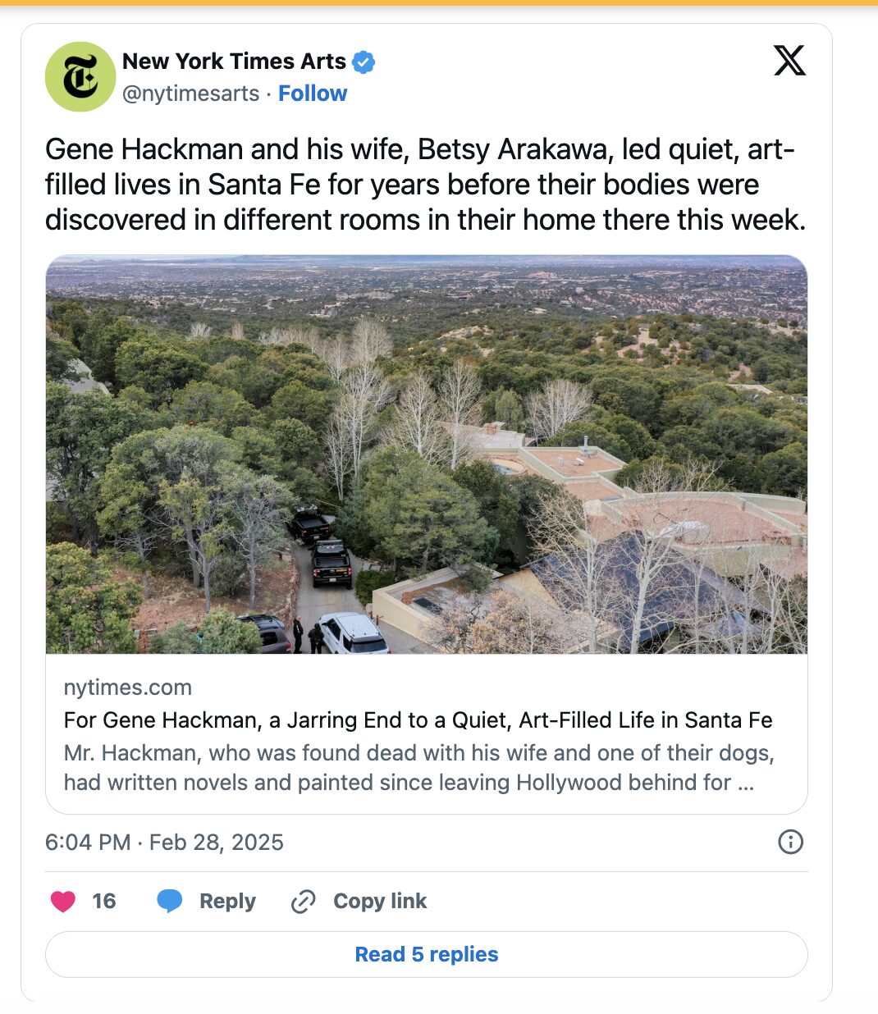Click the chain link icon
The image size is (878, 1014).
tap(304, 901)
